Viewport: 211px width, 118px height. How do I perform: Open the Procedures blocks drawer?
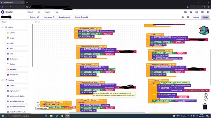17,75
